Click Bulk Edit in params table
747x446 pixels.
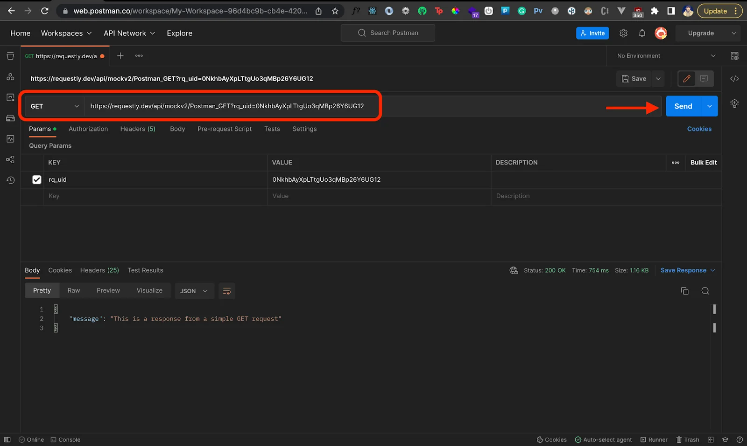point(704,163)
